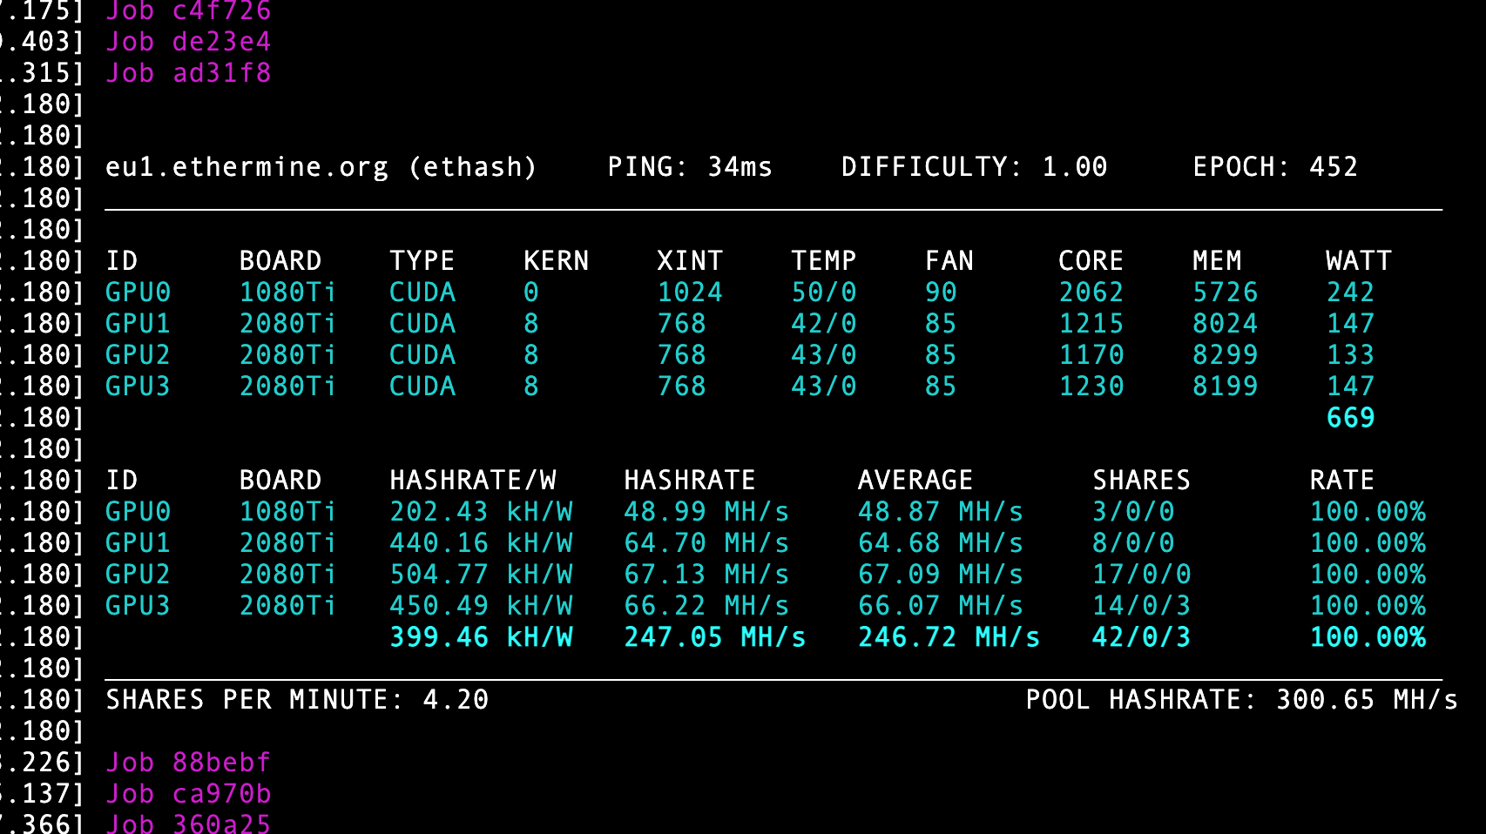Click the HASHRATE/W column header
This screenshot has width=1486, height=834.
pos(473,481)
